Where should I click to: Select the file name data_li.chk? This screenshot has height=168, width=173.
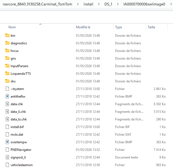pos(18,112)
